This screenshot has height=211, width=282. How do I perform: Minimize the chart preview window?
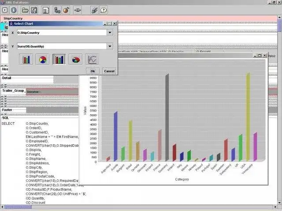pos(255,55)
